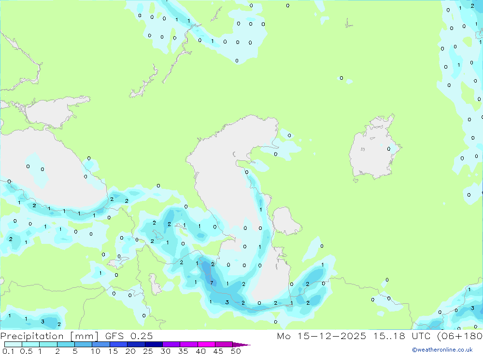
Task: Click the legend label "15"
Action: pyautogui.click(x=113, y=351)
